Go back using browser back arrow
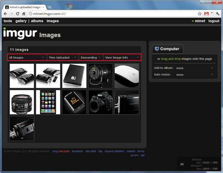Image resolution: width=223 pixels, height=173 pixels. coord(5,14)
